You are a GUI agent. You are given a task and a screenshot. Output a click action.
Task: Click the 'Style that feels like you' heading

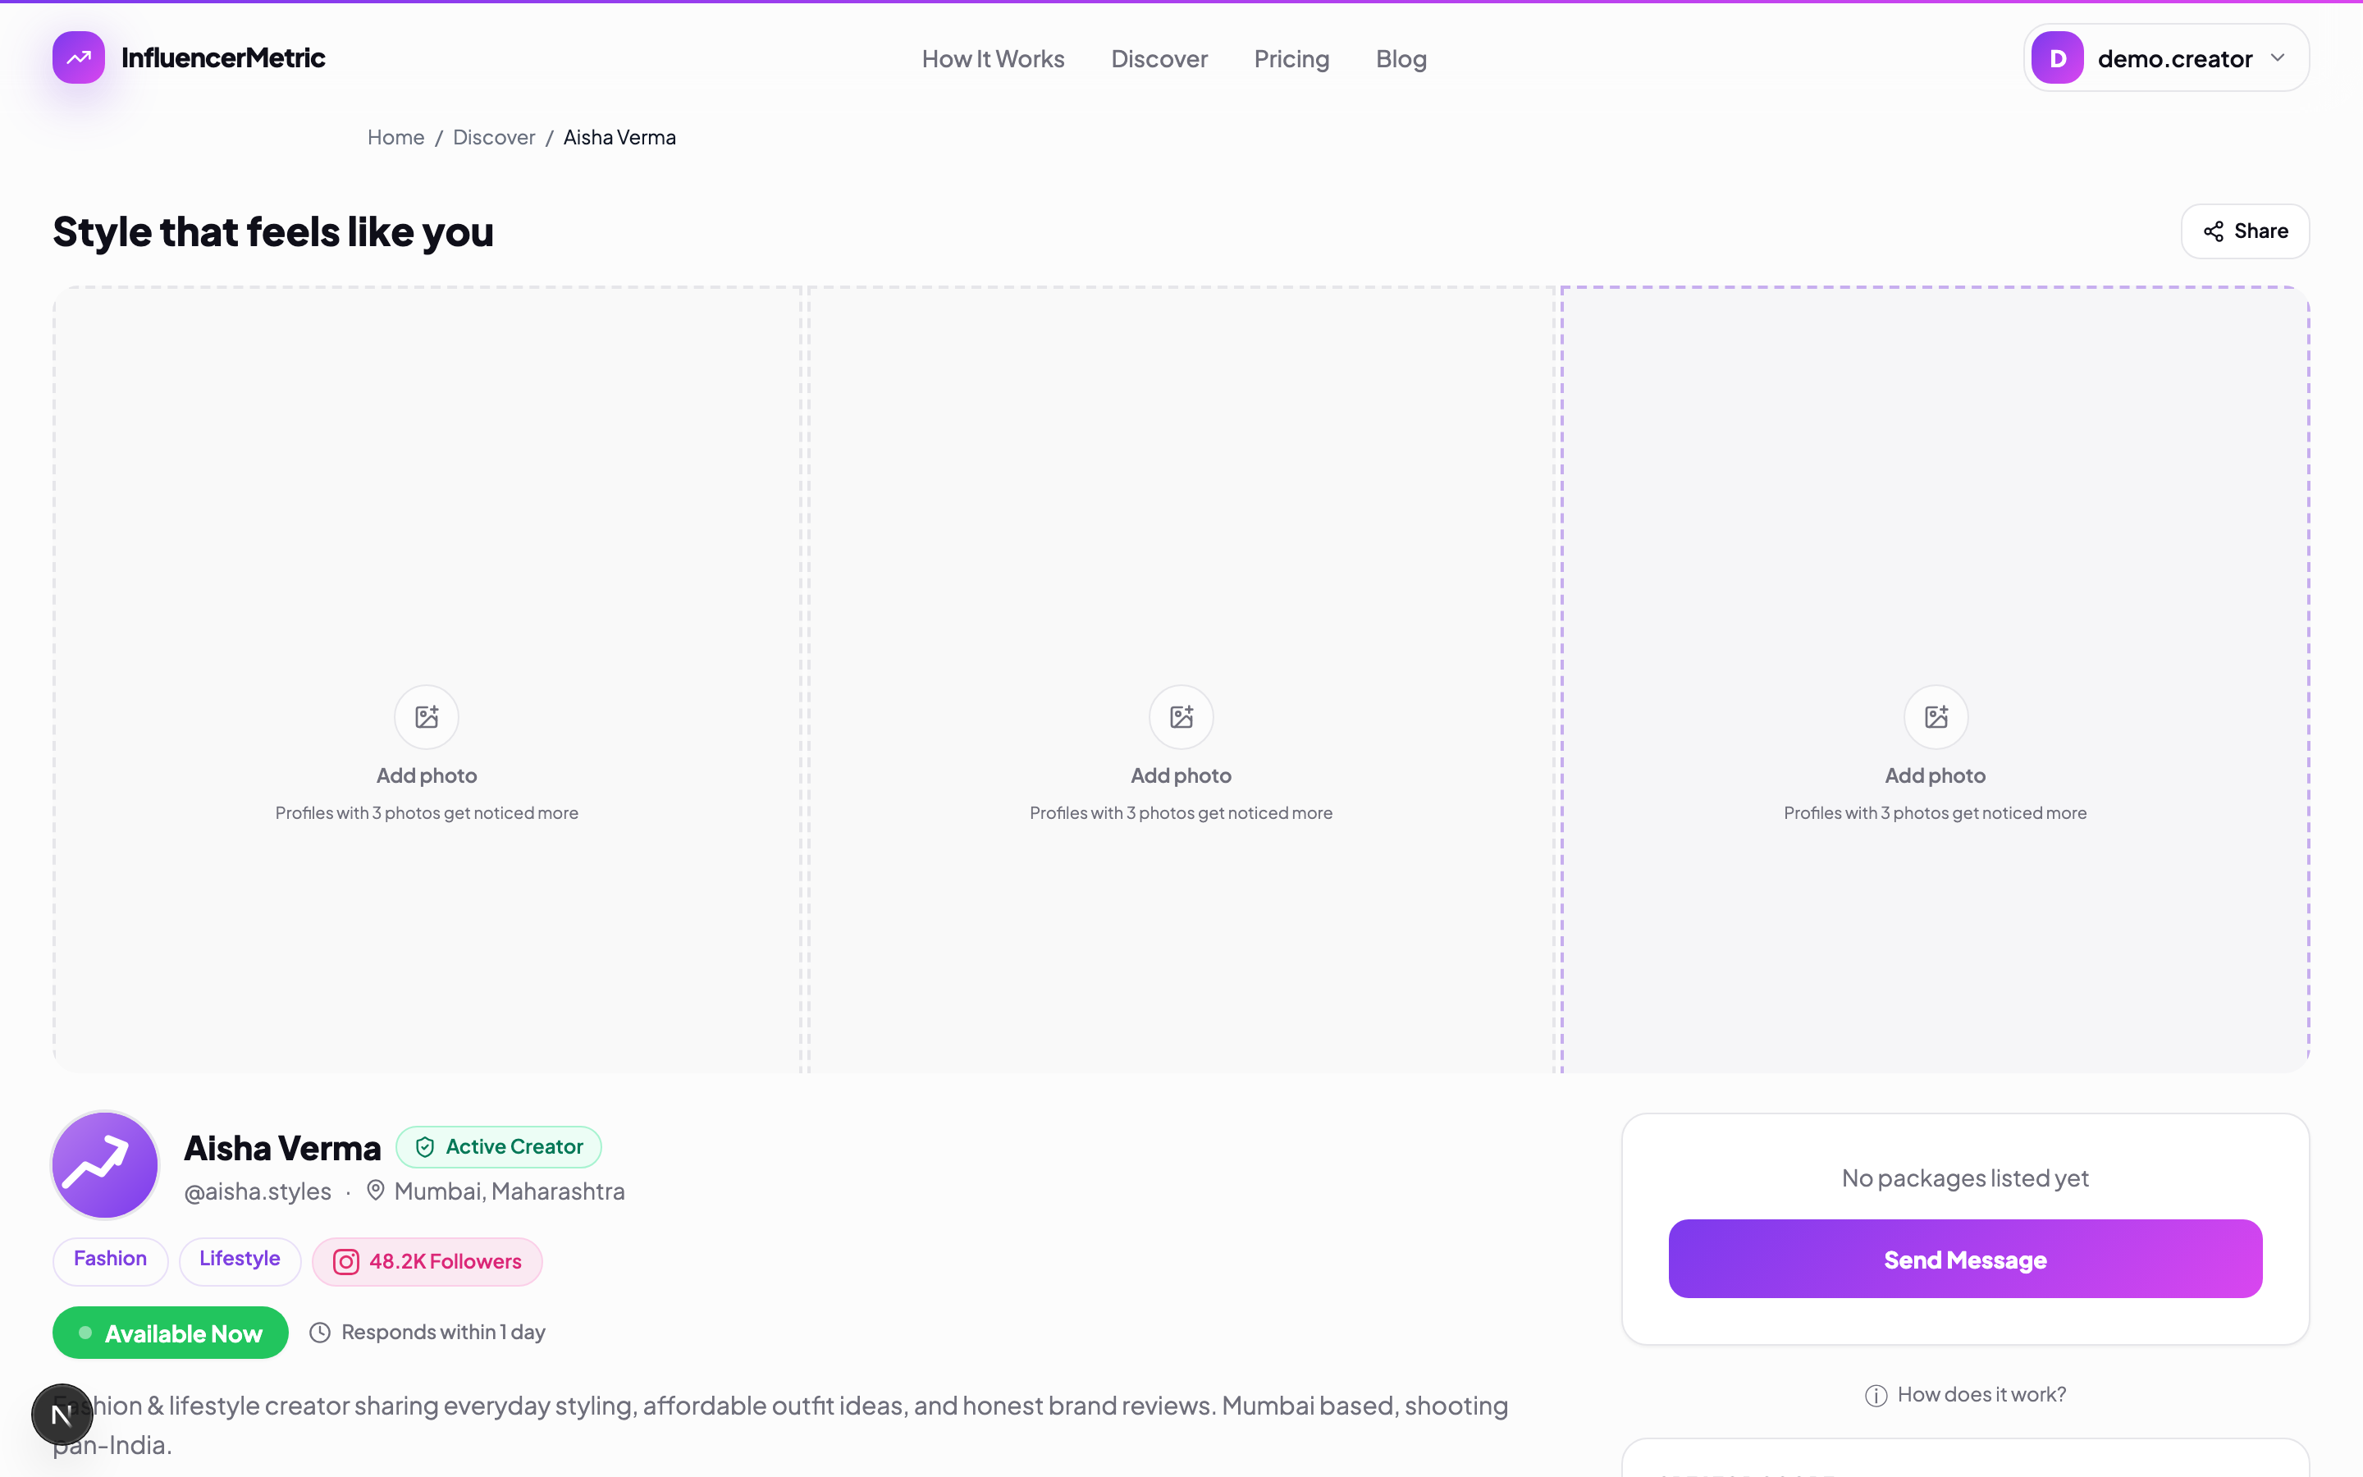click(273, 232)
